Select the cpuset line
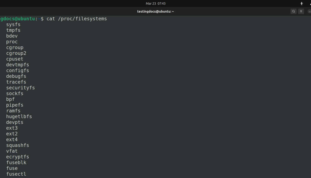The image size is (311, 178). [15, 59]
